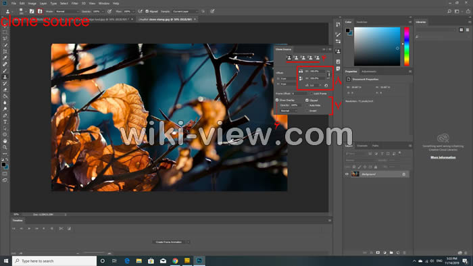Open the Window menu
473x266 pixels.
(x=104, y=3)
